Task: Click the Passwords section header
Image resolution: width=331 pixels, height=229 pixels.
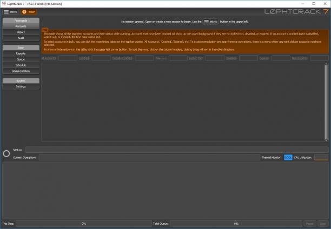Action: pos(21,21)
